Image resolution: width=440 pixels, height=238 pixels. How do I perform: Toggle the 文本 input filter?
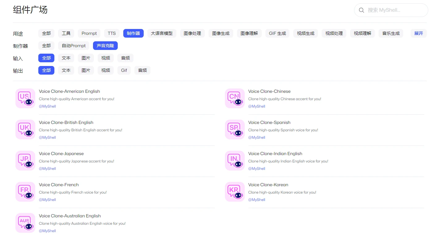click(66, 58)
